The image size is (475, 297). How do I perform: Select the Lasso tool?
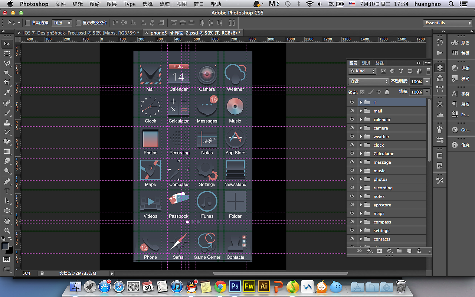click(7, 63)
